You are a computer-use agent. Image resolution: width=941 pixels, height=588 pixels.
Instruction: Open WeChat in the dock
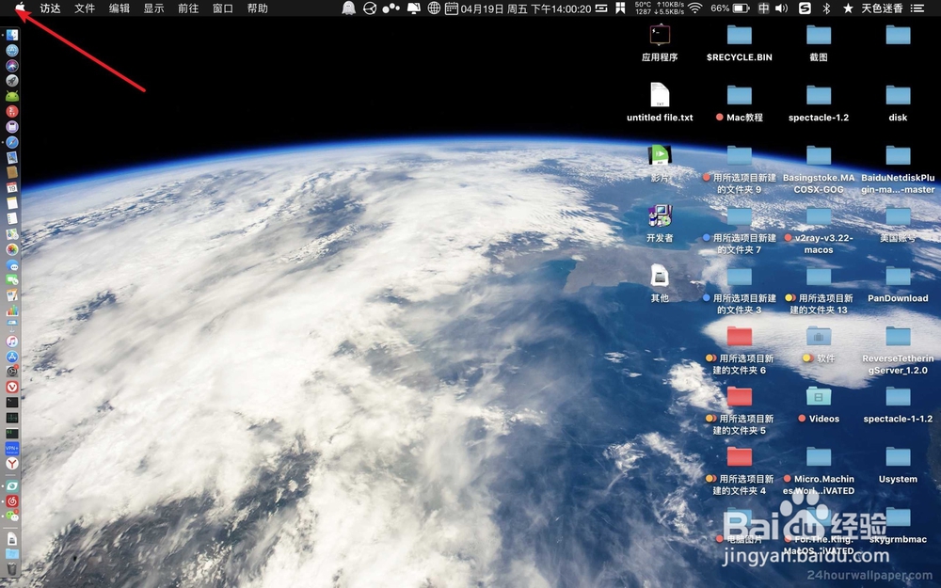tap(12, 516)
